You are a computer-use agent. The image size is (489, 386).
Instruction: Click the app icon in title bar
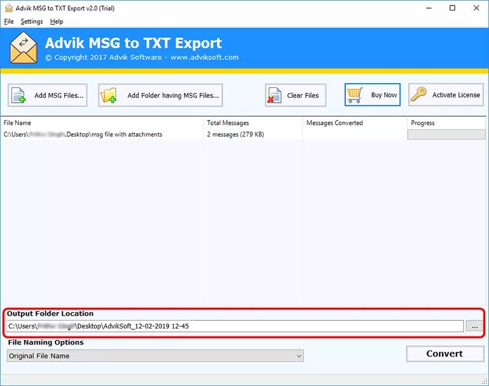9,8
